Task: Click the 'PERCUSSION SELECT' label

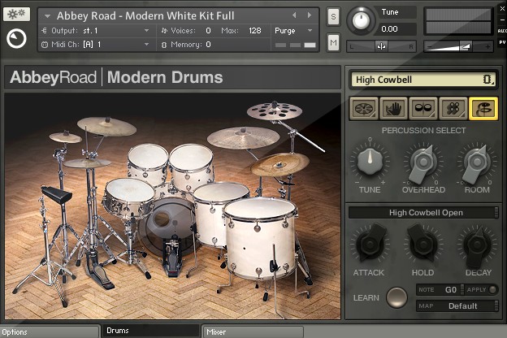Action: click(423, 130)
